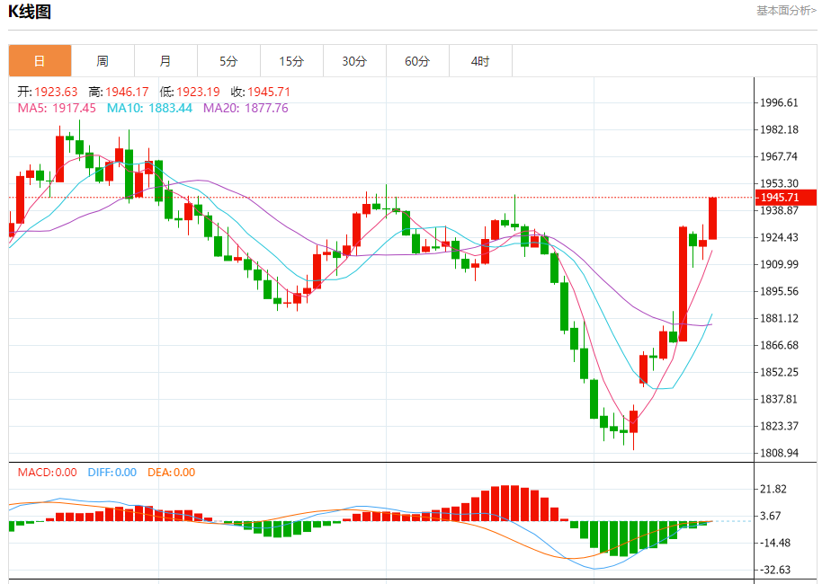Viewport: 822px width, 584px height.
Task: Click the 1967.74 price axis label
Action: tap(780, 156)
